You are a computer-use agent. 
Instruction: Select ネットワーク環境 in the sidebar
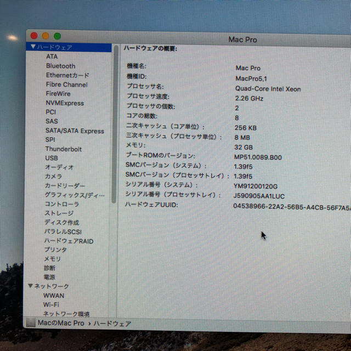(66, 314)
